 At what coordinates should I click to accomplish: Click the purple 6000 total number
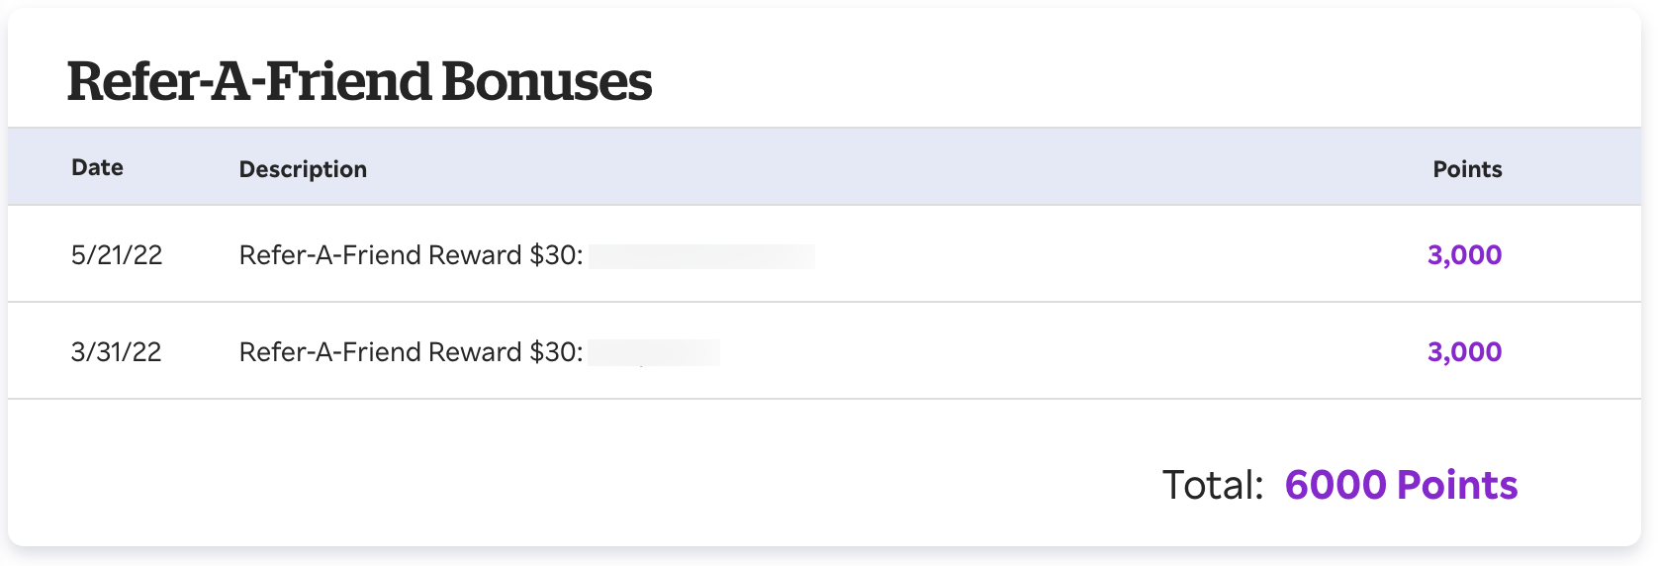point(1336,486)
